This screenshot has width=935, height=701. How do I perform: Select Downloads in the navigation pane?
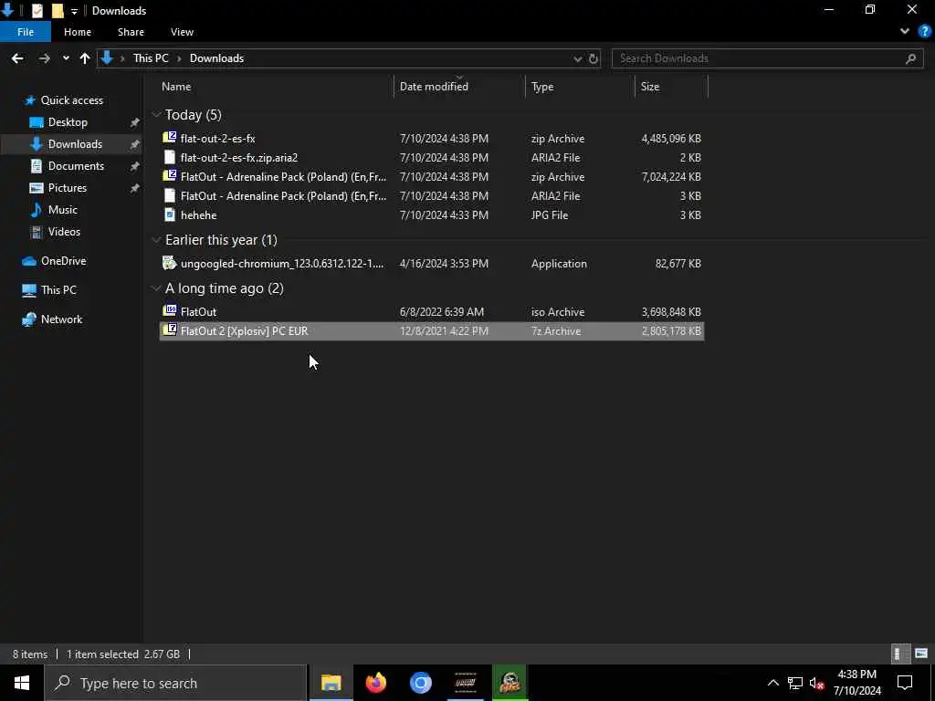coord(75,144)
